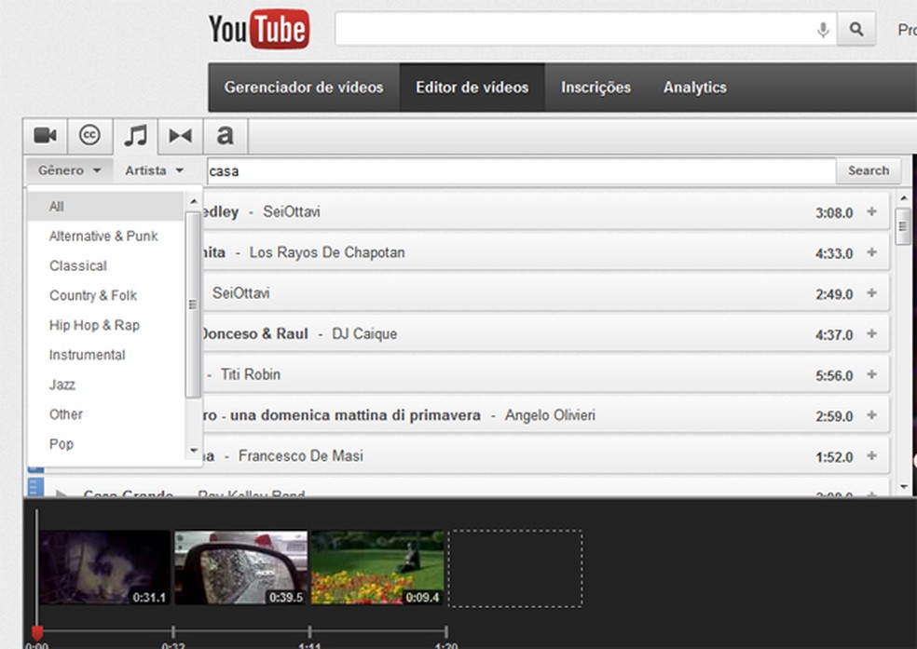917x649 pixels.
Task: Click the empty dashed clip placeholder
Action: 515,568
